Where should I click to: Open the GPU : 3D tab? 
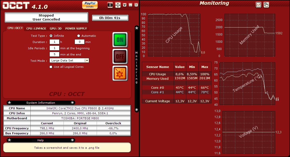coord(56,28)
